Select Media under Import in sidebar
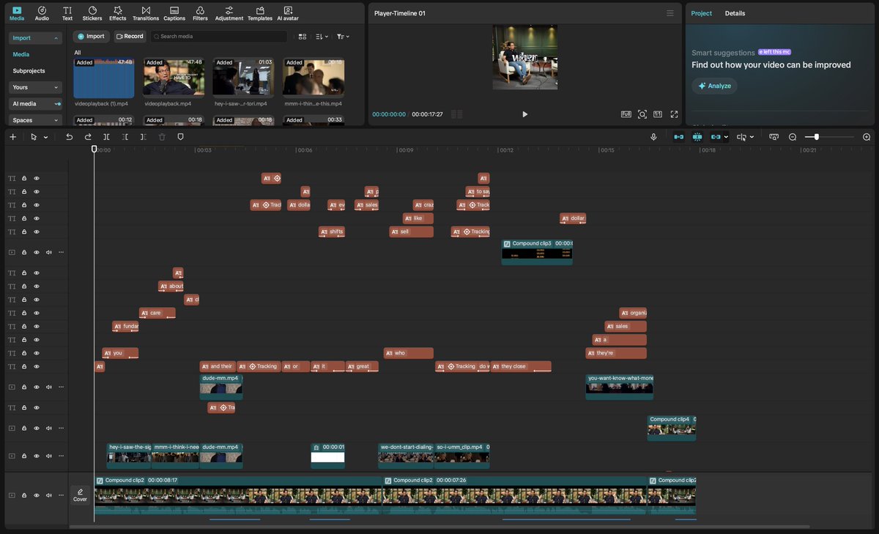Viewport: 879px width, 534px height. tap(21, 54)
